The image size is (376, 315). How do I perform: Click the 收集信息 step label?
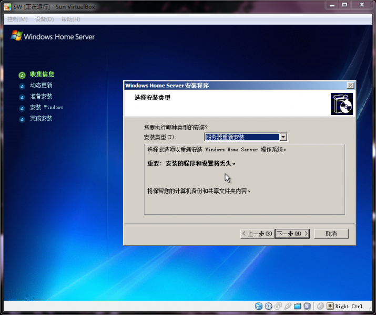[42, 74]
